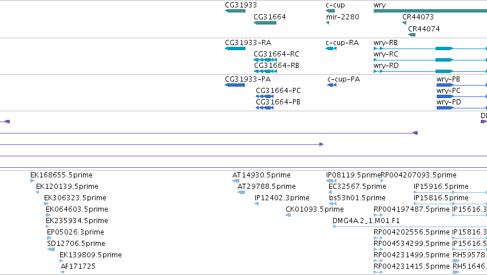Screen dimensions: 487x275
Task: Select the CG31933 gene label
Action: point(241,5)
